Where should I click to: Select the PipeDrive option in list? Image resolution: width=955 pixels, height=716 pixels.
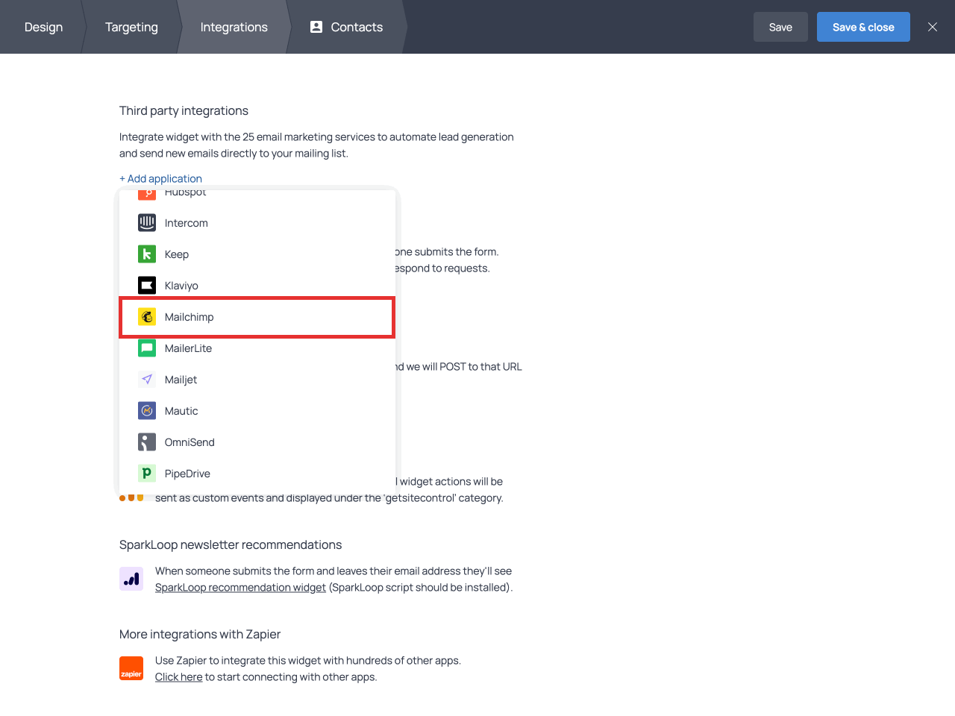click(x=187, y=474)
